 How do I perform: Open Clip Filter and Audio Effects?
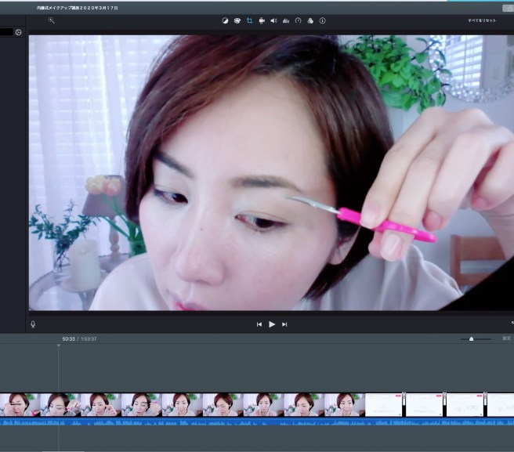click(309, 20)
